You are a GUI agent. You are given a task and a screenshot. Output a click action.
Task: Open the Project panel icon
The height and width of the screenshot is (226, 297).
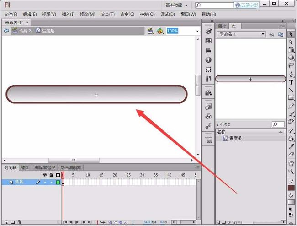[x=208, y=140]
